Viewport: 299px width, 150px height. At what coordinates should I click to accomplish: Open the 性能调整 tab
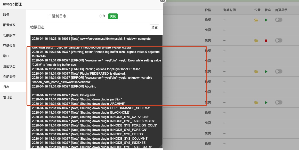coord(13,76)
